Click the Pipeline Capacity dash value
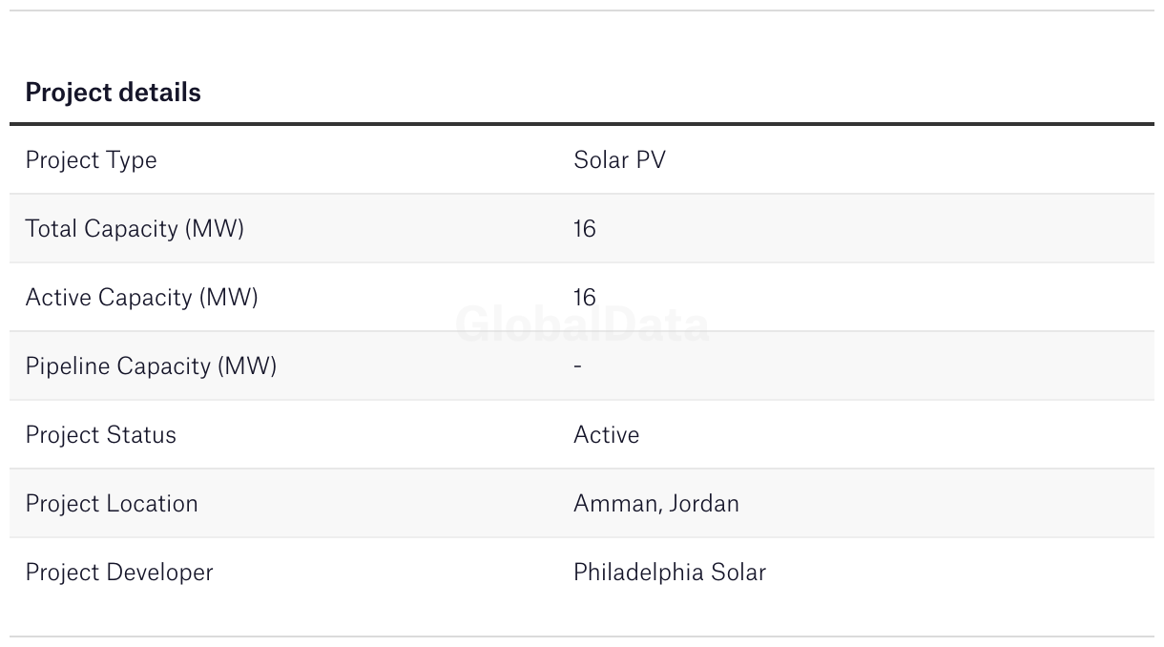 578,366
